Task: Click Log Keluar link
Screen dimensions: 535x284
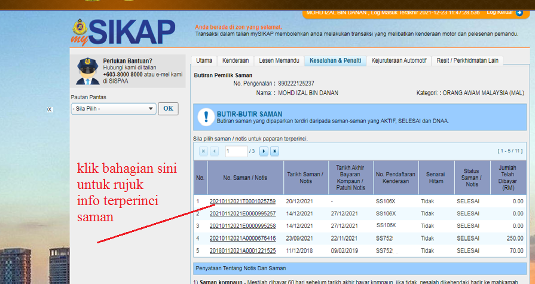Action: pyautogui.click(x=500, y=13)
